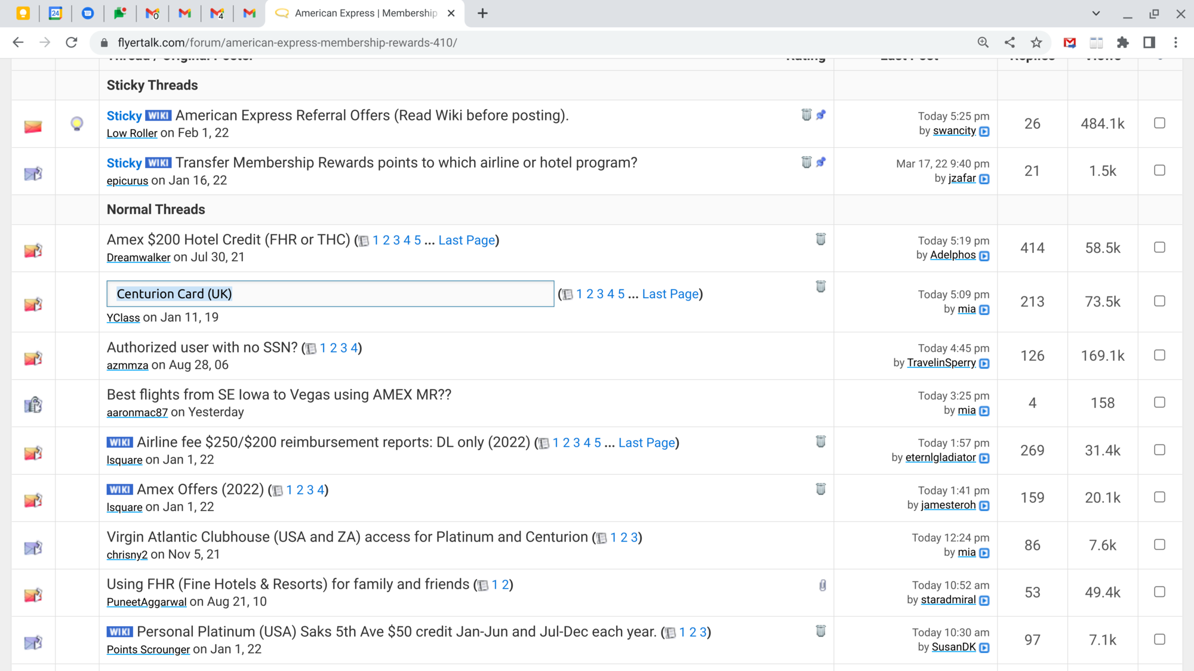The height and width of the screenshot is (671, 1194).
Task: Click the browser Extensions puzzle icon
Action: click(x=1123, y=42)
